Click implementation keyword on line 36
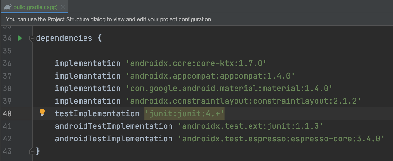Screen dimensions: 393x161 (88, 63)
